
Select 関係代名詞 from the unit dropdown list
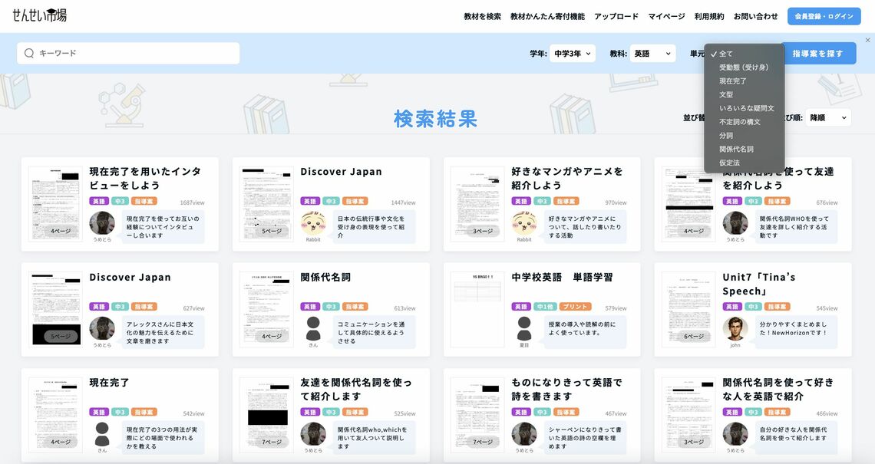(745, 149)
